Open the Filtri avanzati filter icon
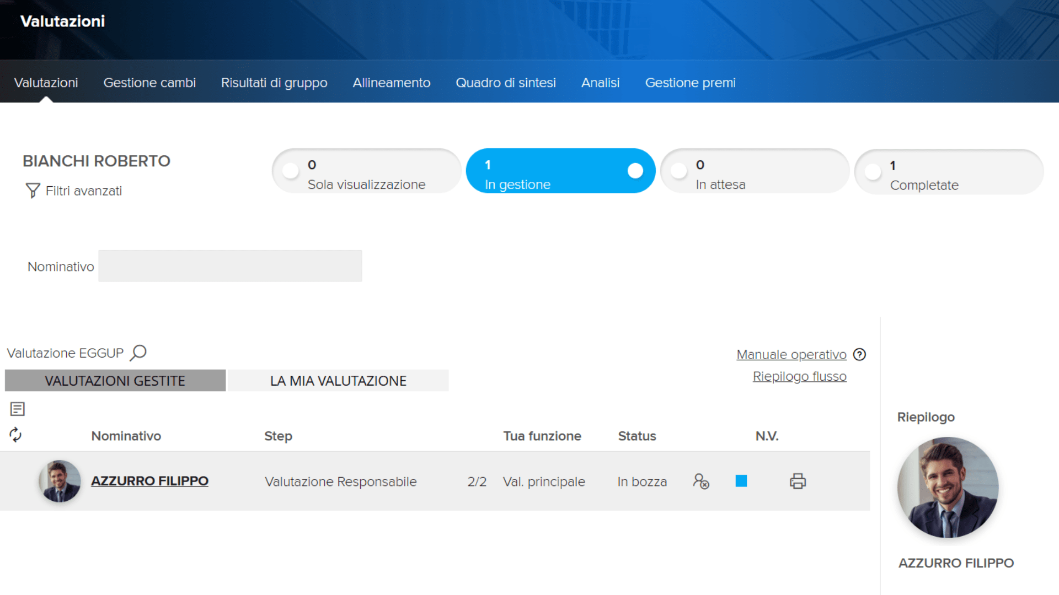 (33, 191)
